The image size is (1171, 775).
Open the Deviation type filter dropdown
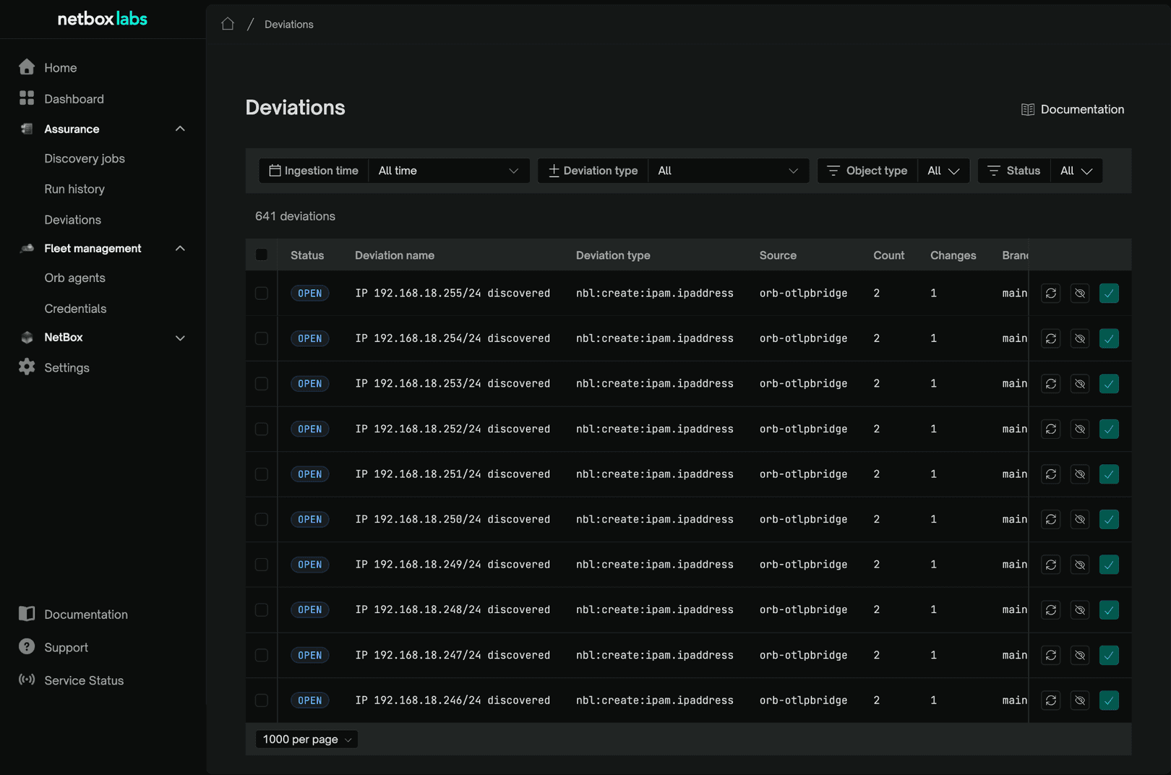pyautogui.click(x=728, y=171)
